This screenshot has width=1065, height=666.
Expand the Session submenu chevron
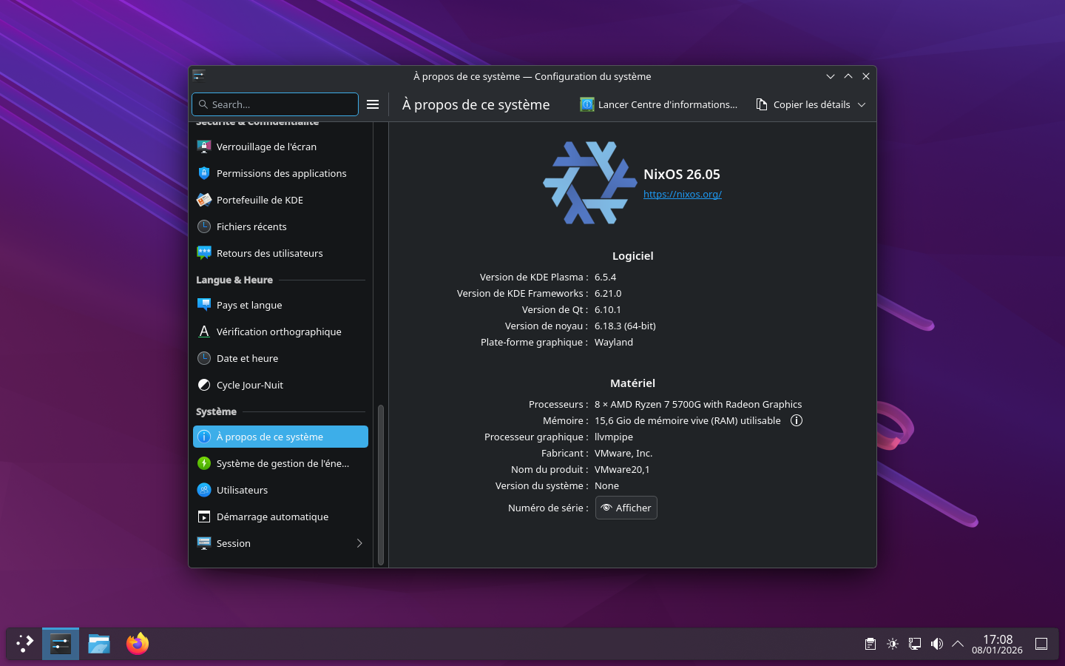click(x=359, y=543)
